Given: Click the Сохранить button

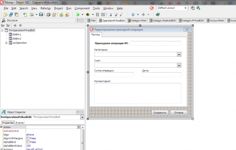Looking at the screenshot, I should click(x=160, y=113).
